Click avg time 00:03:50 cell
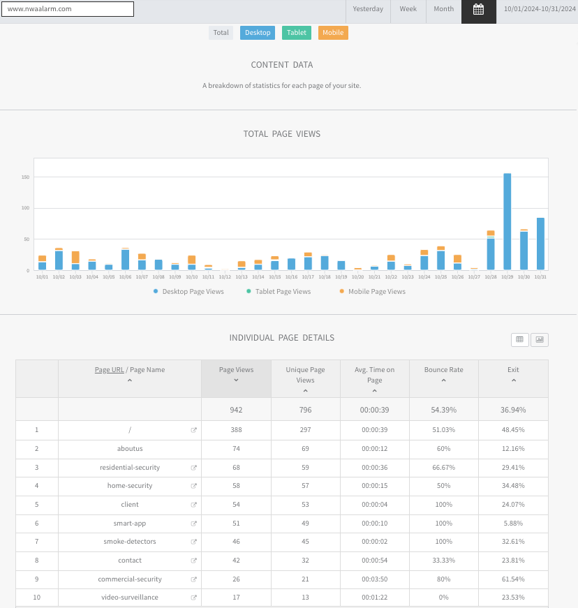 374,579
